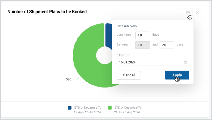
Task: Click legend label '18 Apr - 25 Jul 2024'
Action: [x=87, y=112]
